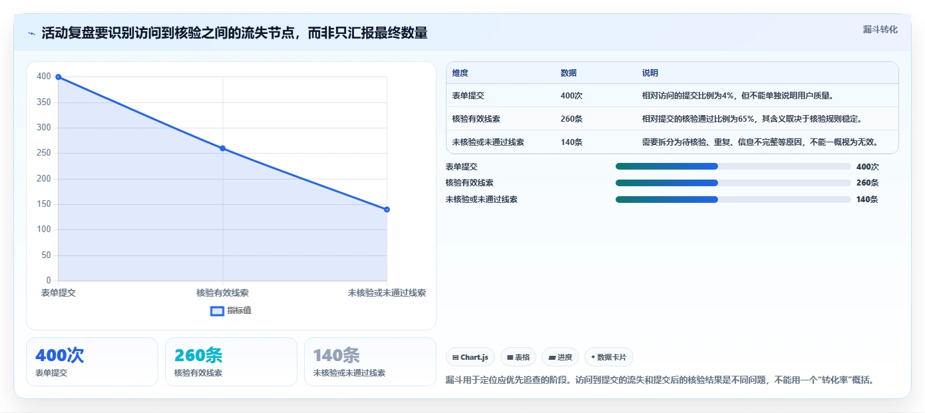Click the 相对访问的提交比例为4% description
The height and width of the screenshot is (413, 925).
[738, 96]
